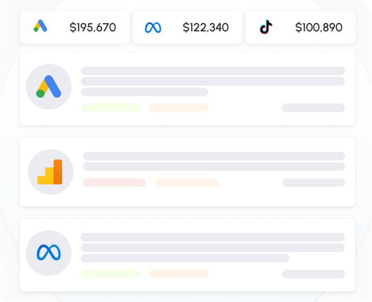Select the $100,890 amount
Viewport: 372px width, 302px height.
click(319, 27)
